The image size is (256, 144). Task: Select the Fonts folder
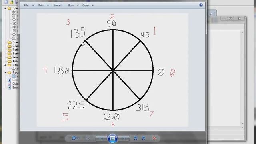click(x=13, y=57)
